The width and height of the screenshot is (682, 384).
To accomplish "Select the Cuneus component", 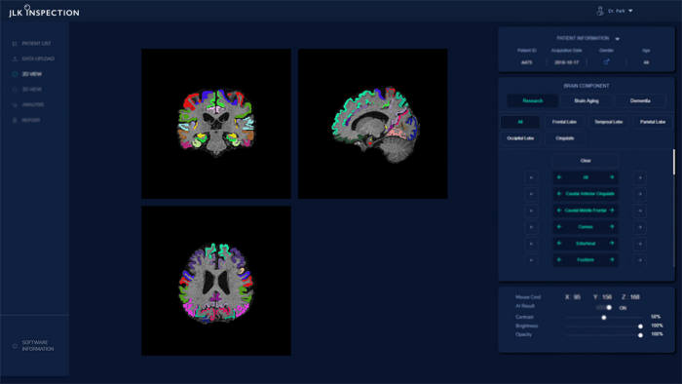I will point(586,227).
